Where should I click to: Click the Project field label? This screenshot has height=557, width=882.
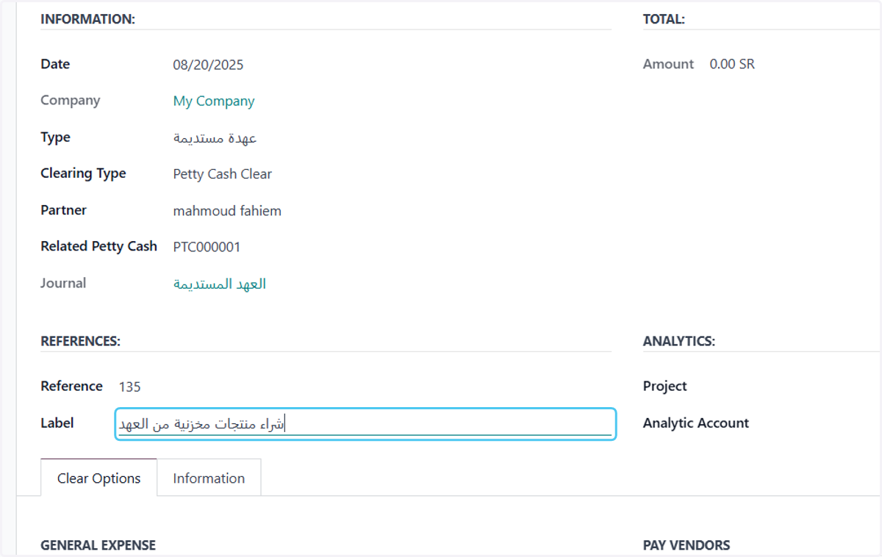pyautogui.click(x=664, y=386)
